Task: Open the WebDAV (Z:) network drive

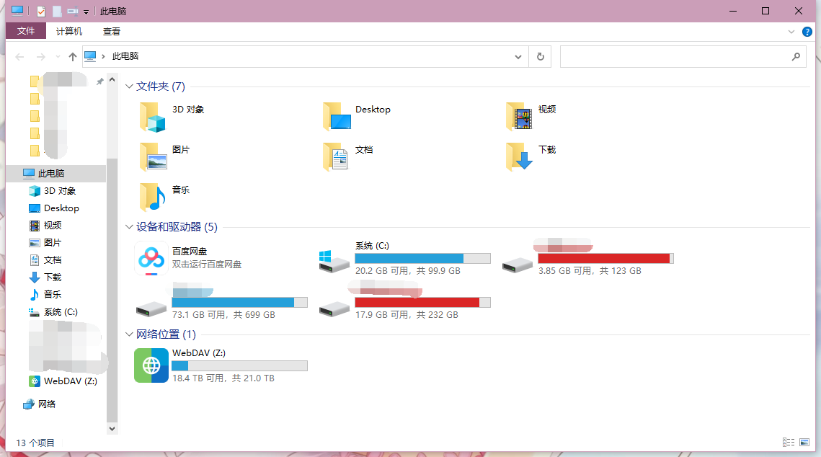Action: pos(151,365)
